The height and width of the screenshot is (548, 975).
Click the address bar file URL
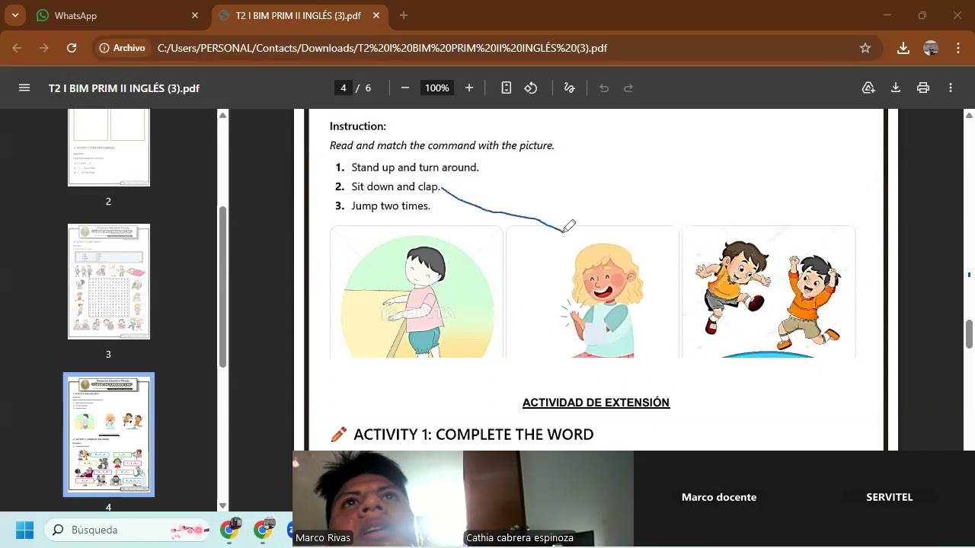coord(382,48)
